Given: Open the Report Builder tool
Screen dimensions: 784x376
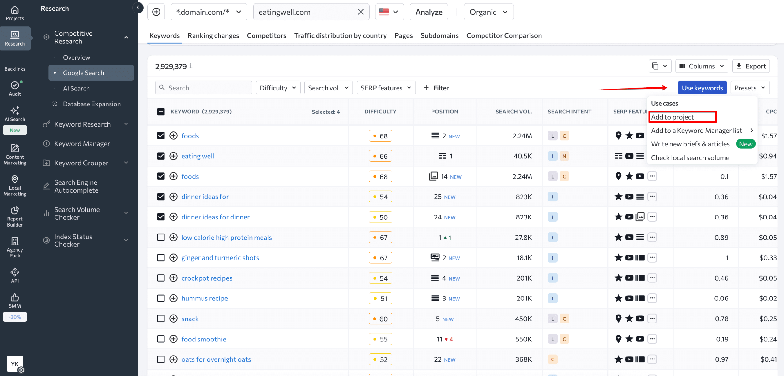Looking at the screenshot, I should (14, 216).
